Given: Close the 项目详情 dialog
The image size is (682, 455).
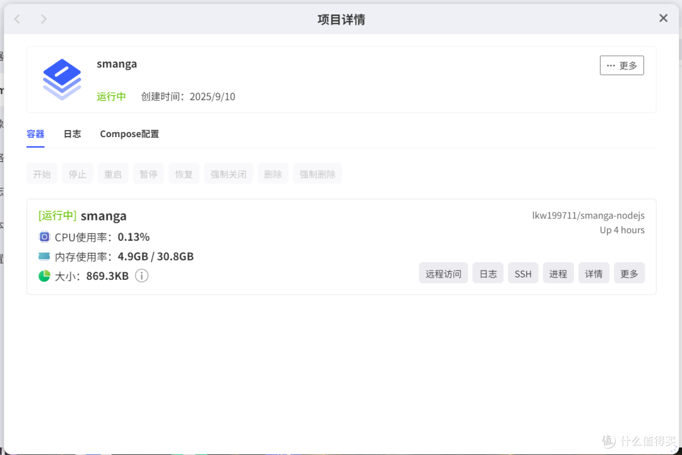Looking at the screenshot, I should [x=663, y=18].
